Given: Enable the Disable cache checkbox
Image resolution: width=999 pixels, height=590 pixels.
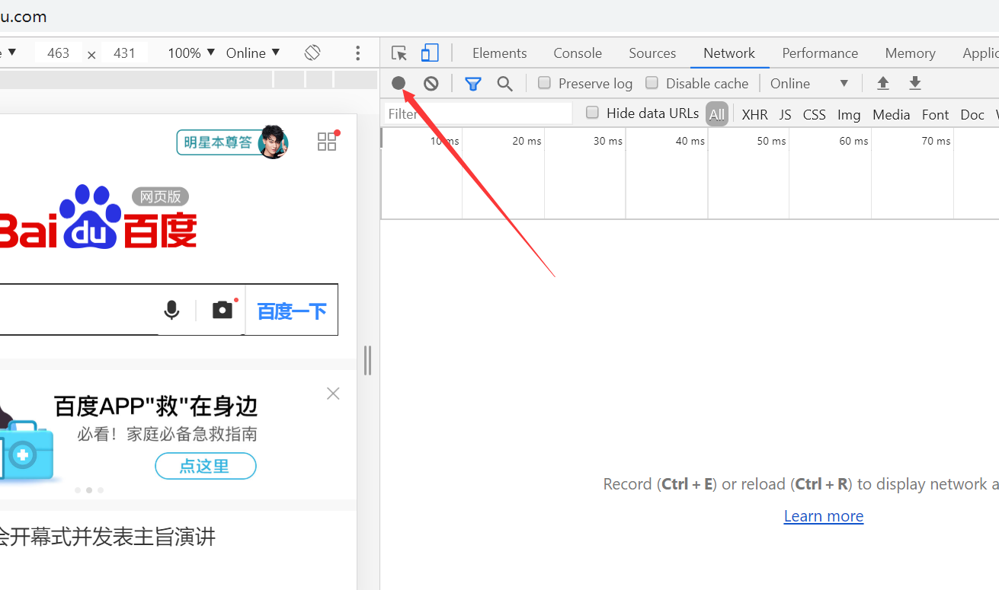Looking at the screenshot, I should click(x=652, y=83).
